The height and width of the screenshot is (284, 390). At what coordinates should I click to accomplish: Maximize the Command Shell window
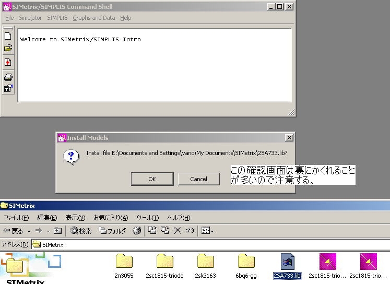[x=280, y=7]
